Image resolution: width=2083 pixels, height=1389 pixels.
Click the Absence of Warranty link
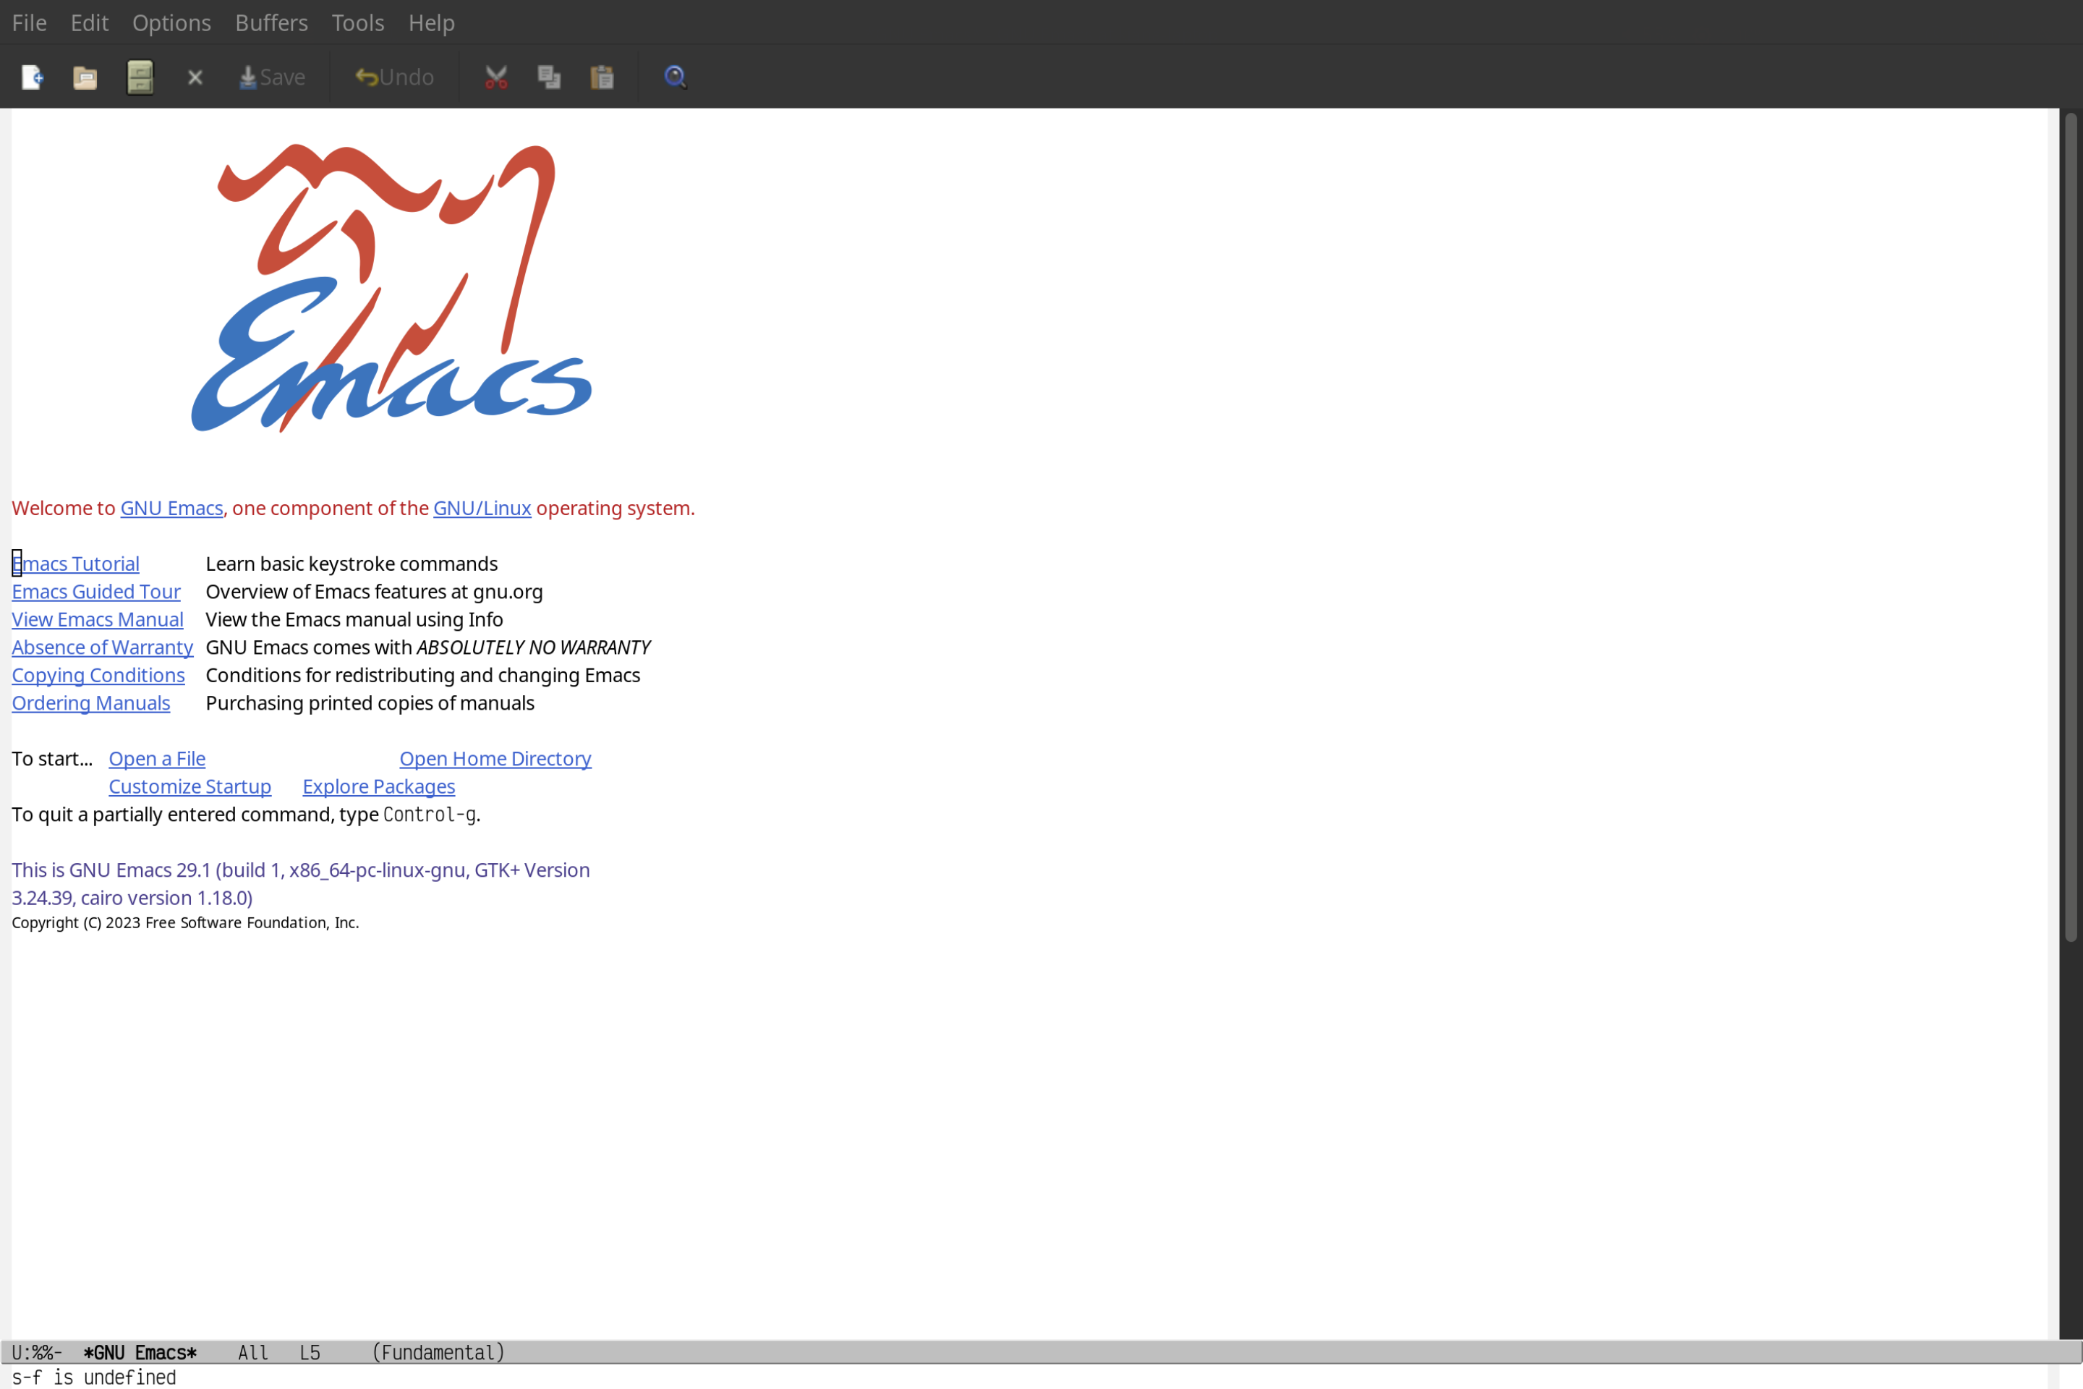[102, 647]
